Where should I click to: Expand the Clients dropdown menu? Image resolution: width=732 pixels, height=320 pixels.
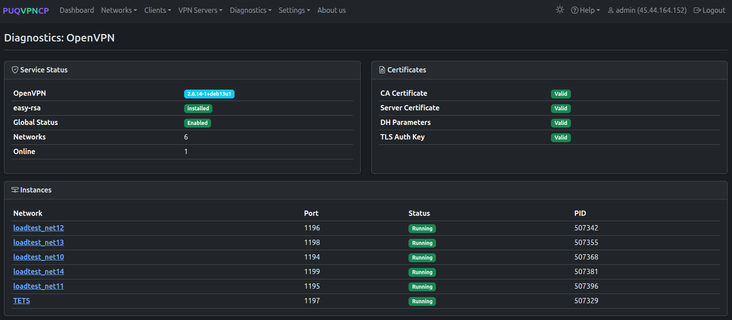pyautogui.click(x=158, y=10)
